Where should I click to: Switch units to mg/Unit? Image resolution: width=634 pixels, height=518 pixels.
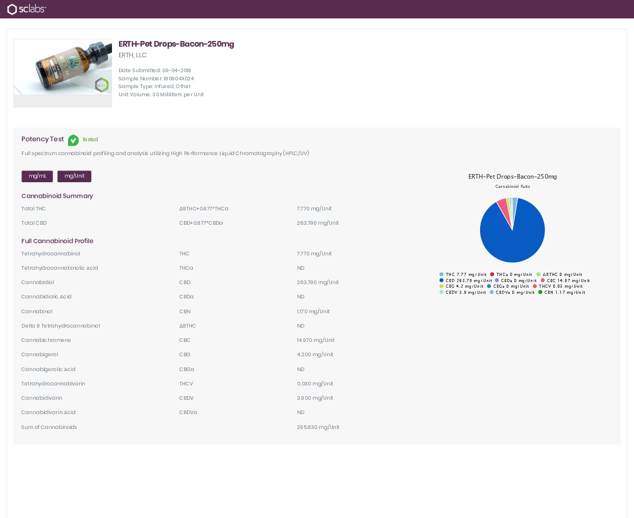click(75, 176)
